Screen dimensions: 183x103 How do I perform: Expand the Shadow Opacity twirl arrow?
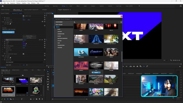(3, 46)
